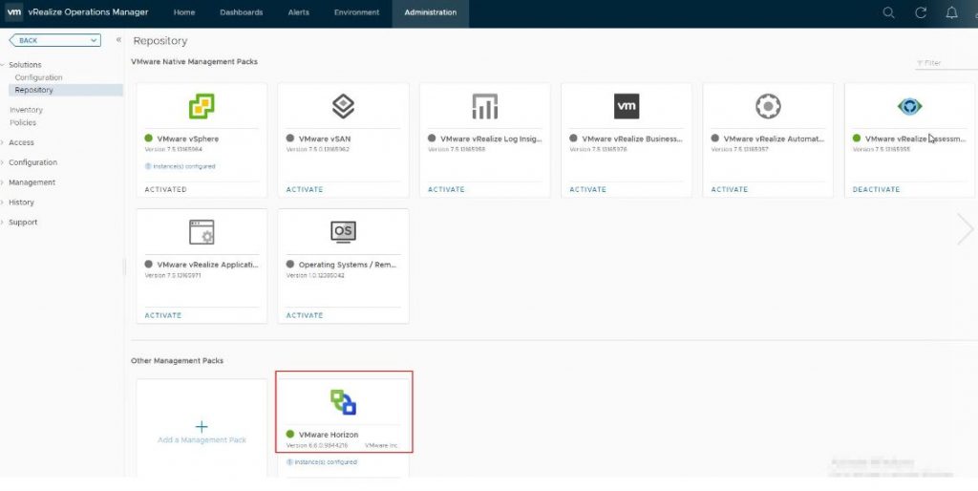Open Policies in the sidebar
The image size is (978, 491).
tap(23, 122)
